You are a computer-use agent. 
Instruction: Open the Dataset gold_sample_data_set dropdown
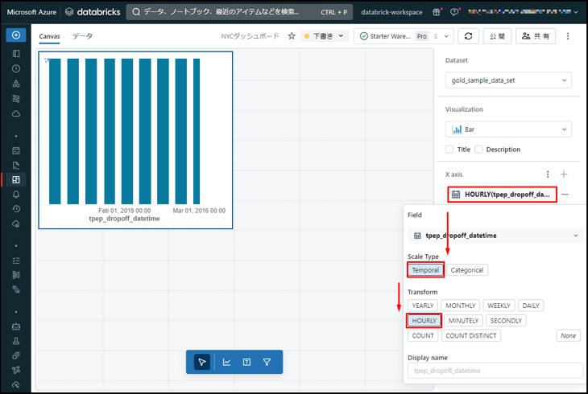click(x=508, y=80)
